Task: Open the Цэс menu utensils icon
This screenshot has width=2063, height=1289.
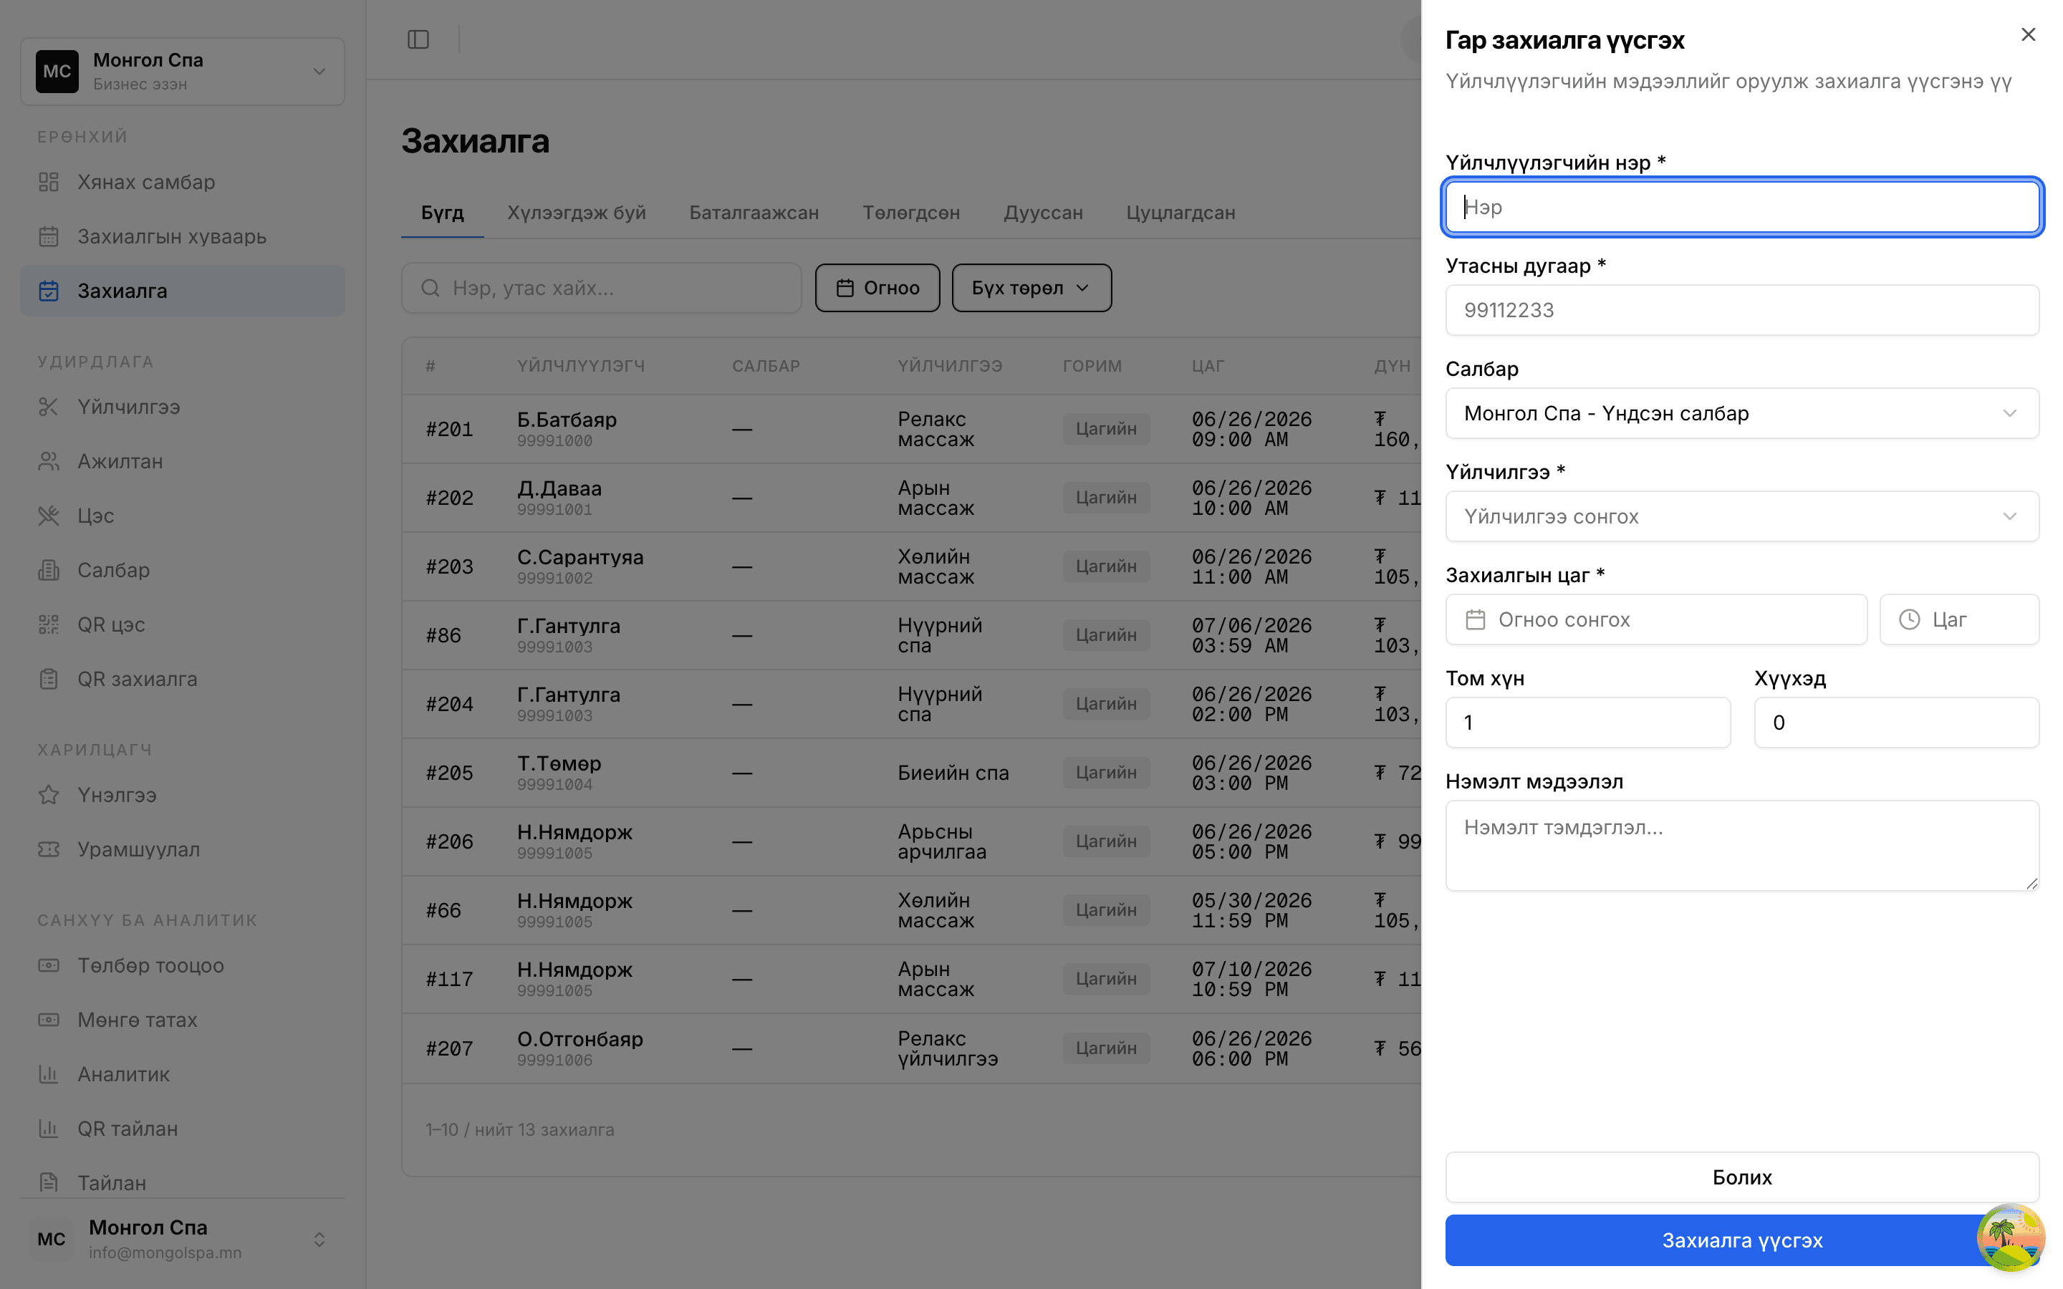Action: 49,516
